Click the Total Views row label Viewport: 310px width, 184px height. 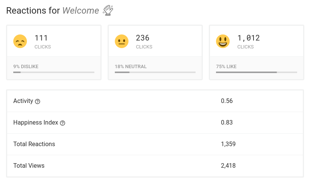pos(29,166)
